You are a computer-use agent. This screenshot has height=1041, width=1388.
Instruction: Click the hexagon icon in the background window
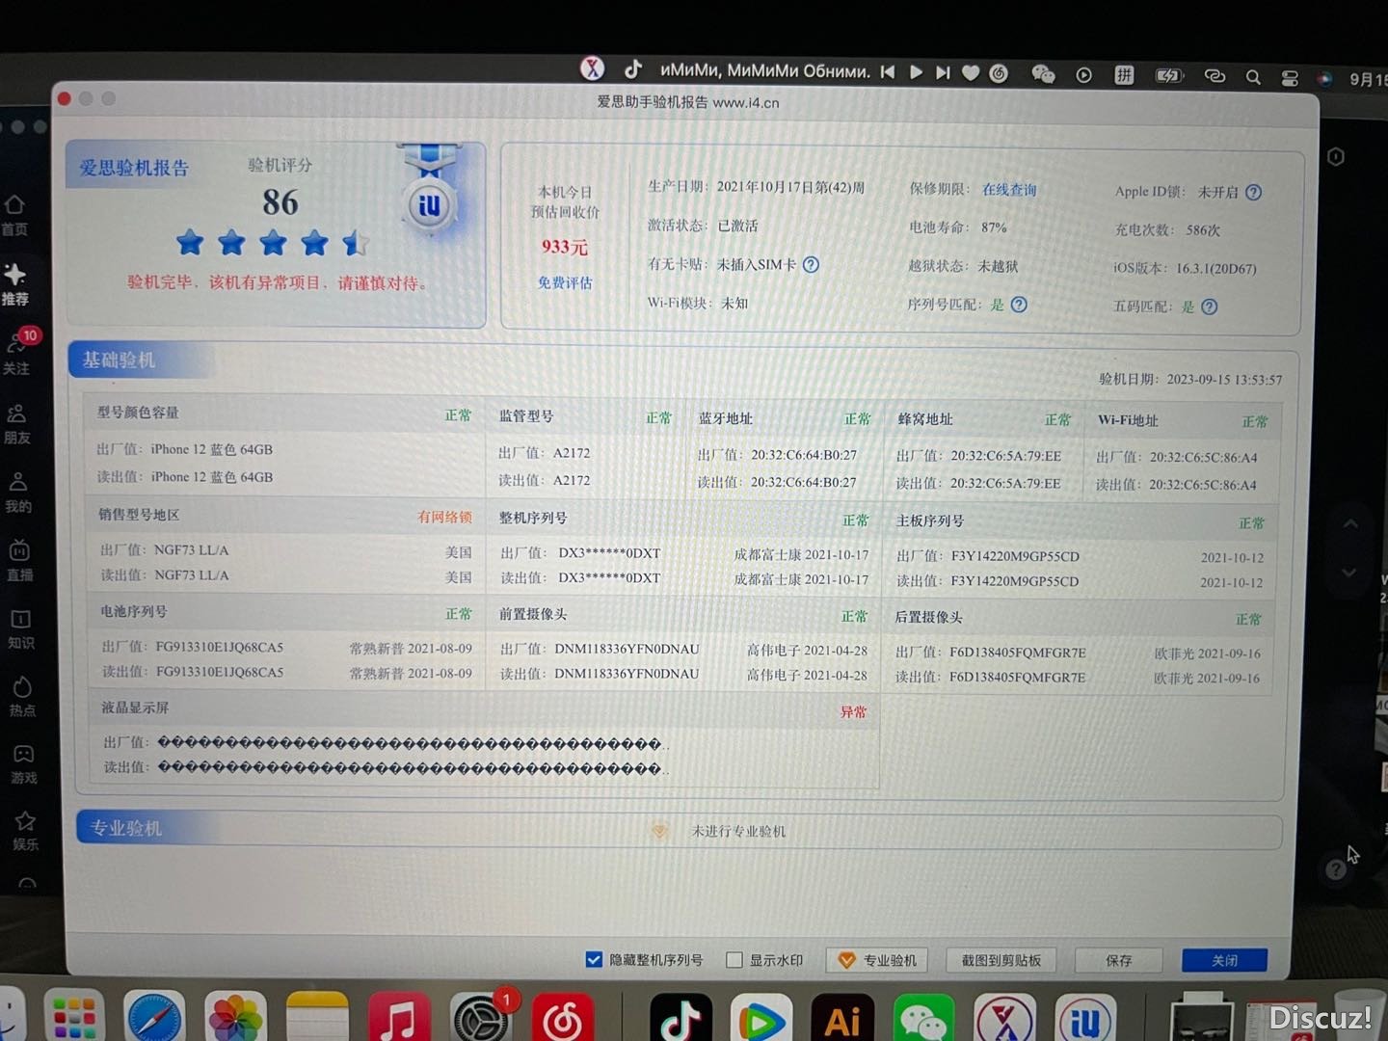(x=1336, y=157)
